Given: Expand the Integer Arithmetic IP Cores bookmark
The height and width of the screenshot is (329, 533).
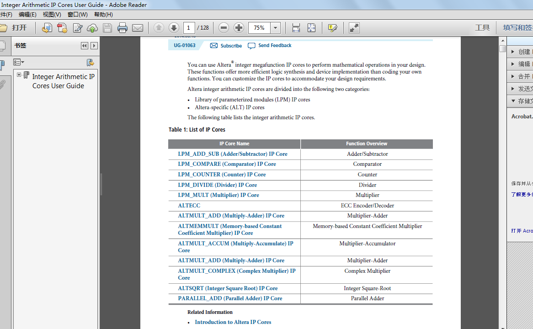Looking at the screenshot, I should (19, 75).
